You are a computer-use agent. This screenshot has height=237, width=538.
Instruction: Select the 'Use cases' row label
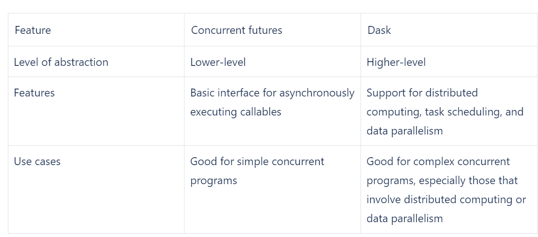(37, 161)
